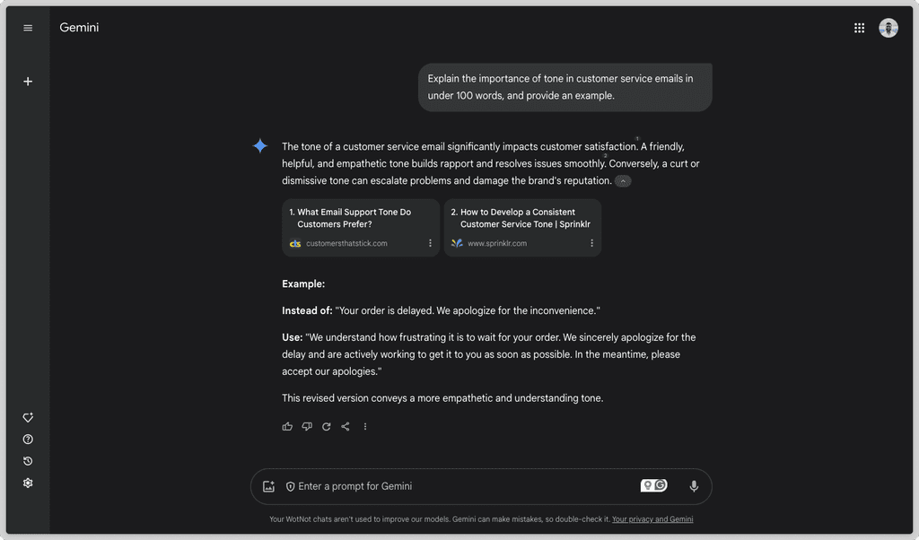View chat activity history
This screenshot has width=919, height=540.
point(28,460)
